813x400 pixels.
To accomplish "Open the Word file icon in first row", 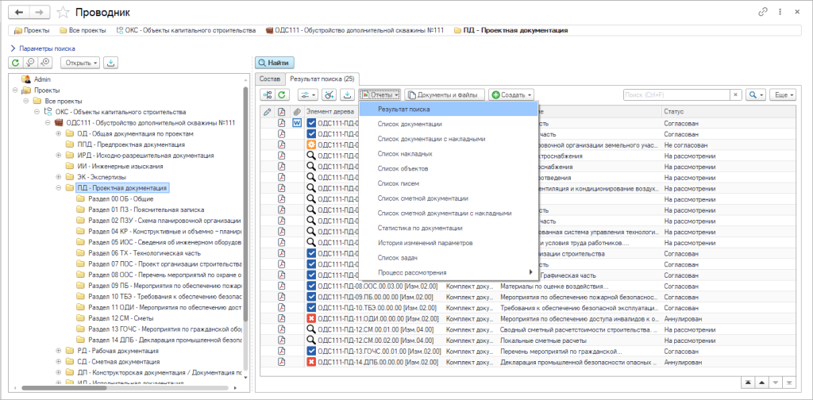I will 297,123.
